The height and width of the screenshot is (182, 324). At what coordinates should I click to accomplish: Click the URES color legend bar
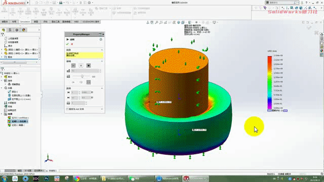coord(270,82)
